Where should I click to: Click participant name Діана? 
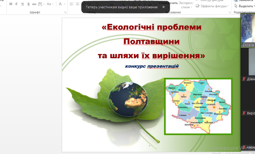(x=251, y=79)
